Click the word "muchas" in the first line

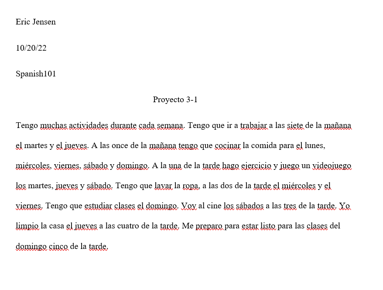pyautogui.click(x=53, y=125)
